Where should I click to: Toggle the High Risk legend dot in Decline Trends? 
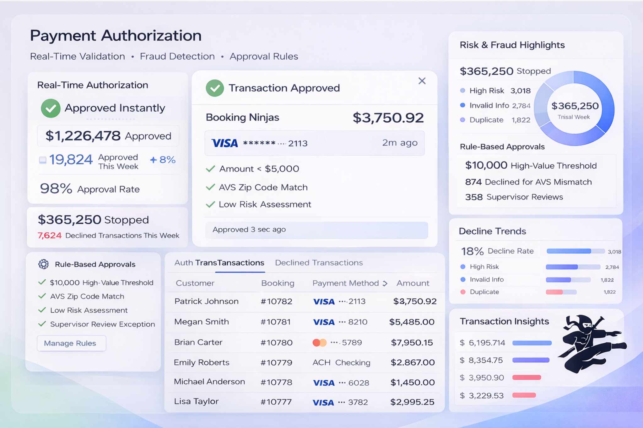[x=463, y=267]
